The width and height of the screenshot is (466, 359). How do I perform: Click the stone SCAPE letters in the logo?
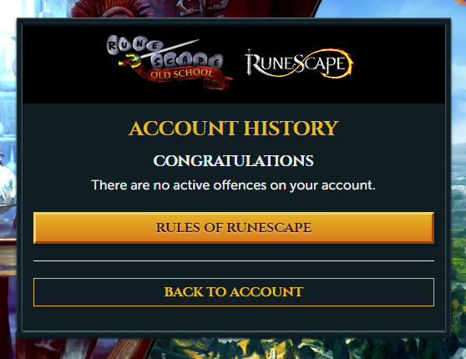pyautogui.click(x=186, y=61)
